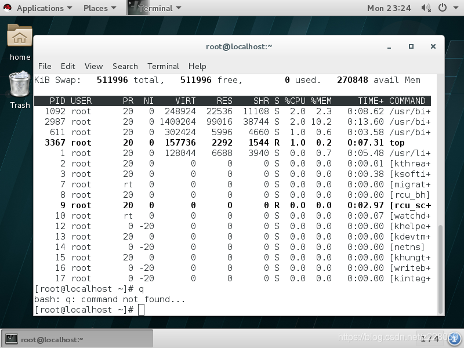This screenshot has width=464, height=348.
Task: Open the Help menu
Action: [197, 66]
